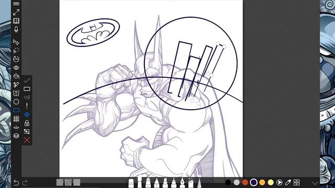Screen dimensions: 335x188
Task: Collapse the bottom bar with the chevron
Action: [315, 183]
